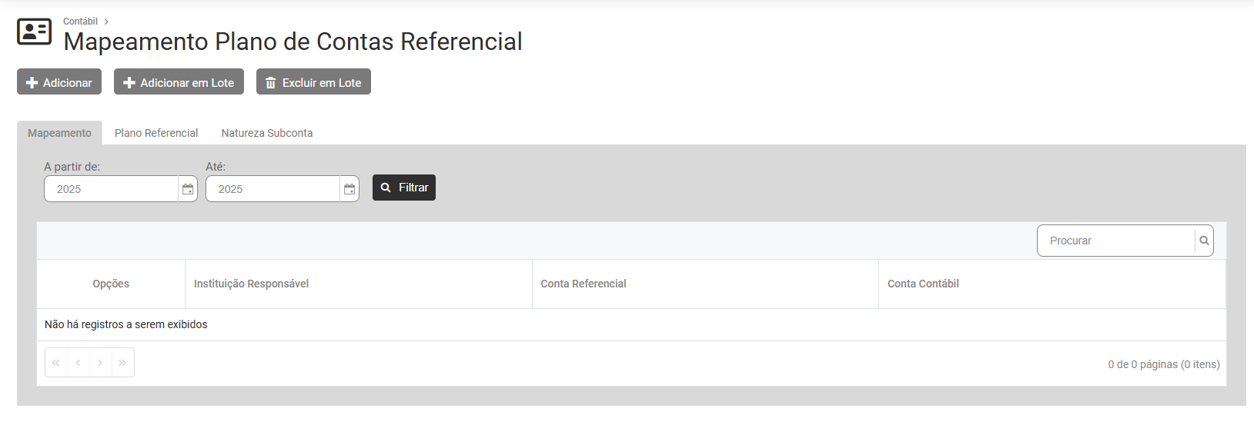Click Adicionar em Lote button
The width and height of the screenshot is (1254, 425).
pyautogui.click(x=179, y=82)
